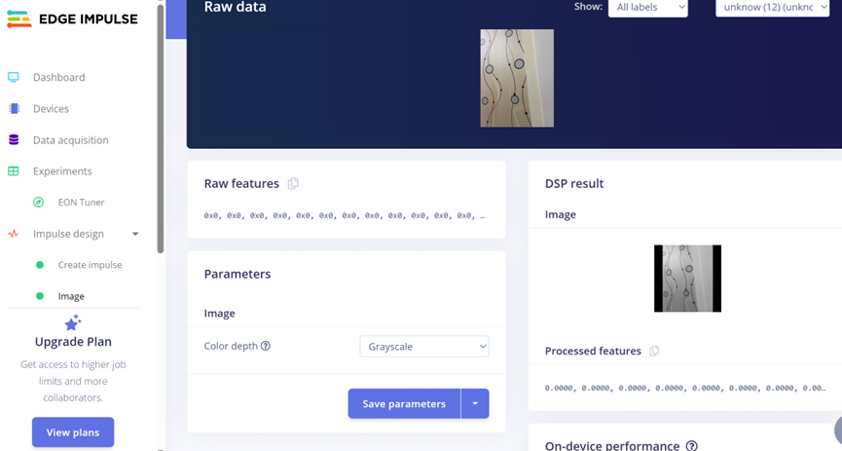The width and height of the screenshot is (842, 451).
Task: Collapse the Impulse design section arrow
Action: click(135, 234)
